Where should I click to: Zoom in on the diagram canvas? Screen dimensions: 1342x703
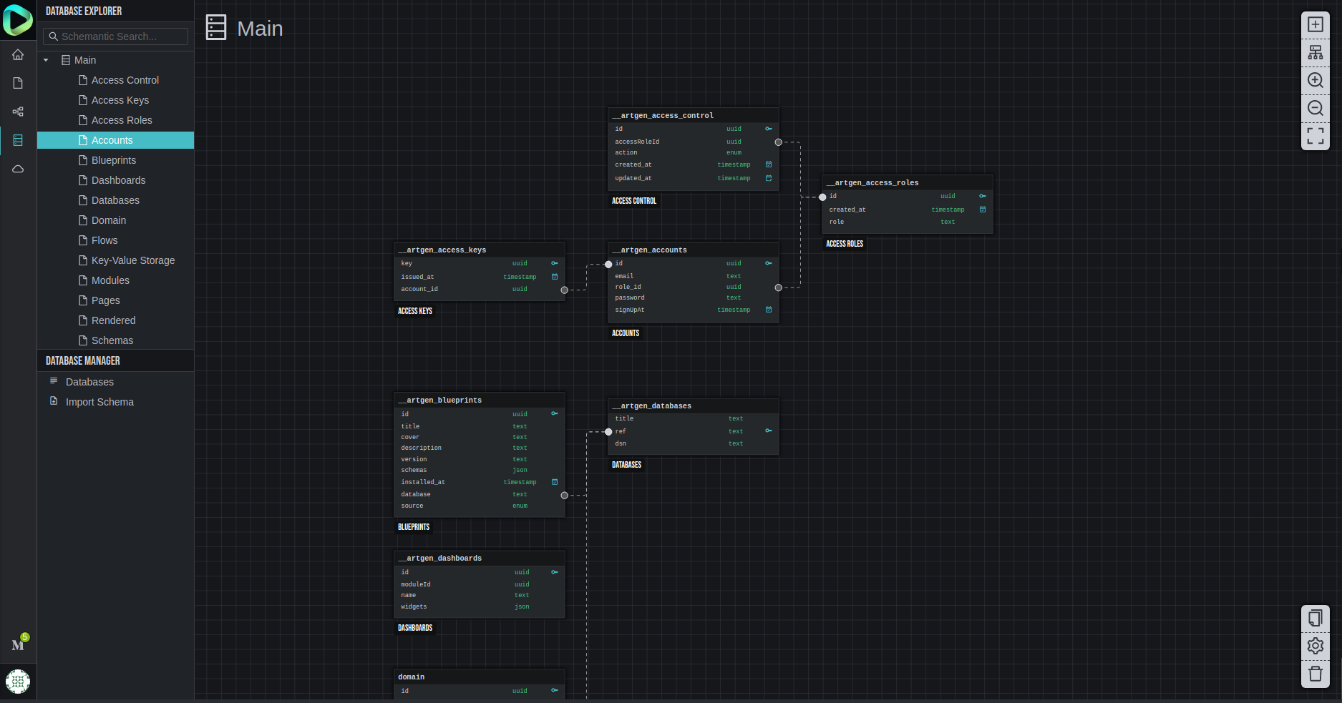(1315, 80)
